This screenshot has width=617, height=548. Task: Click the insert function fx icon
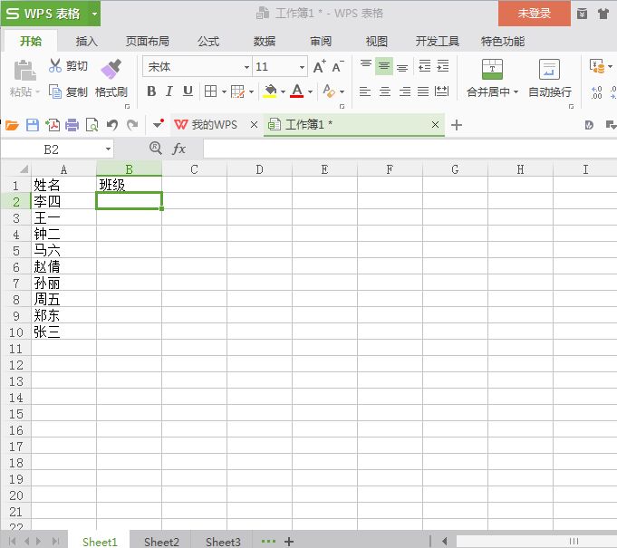(x=179, y=149)
